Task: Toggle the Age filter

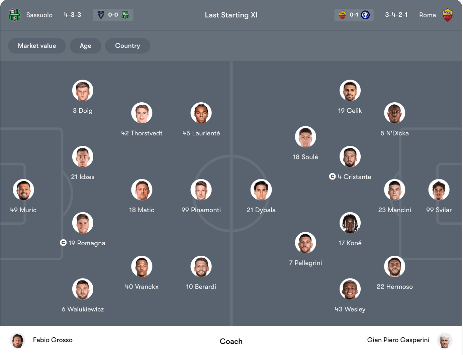Action: pyautogui.click(x=85, y=46)
